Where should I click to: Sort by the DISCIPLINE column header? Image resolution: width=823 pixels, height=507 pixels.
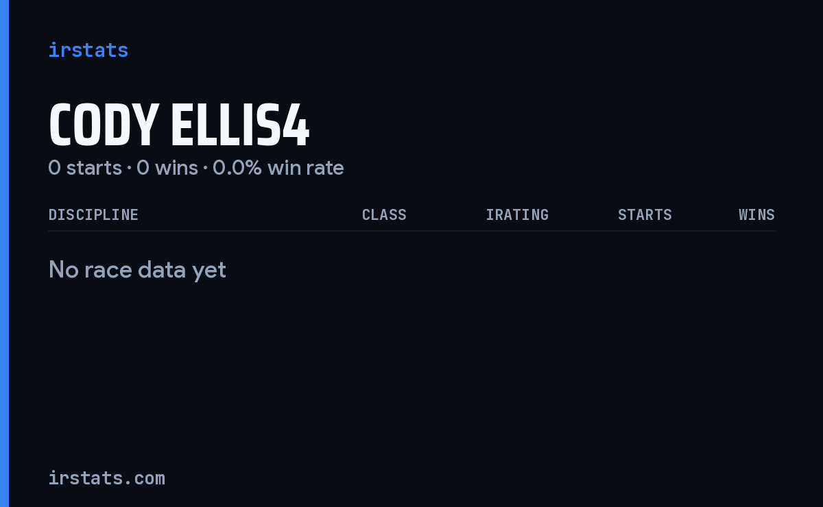click(93, 214)
